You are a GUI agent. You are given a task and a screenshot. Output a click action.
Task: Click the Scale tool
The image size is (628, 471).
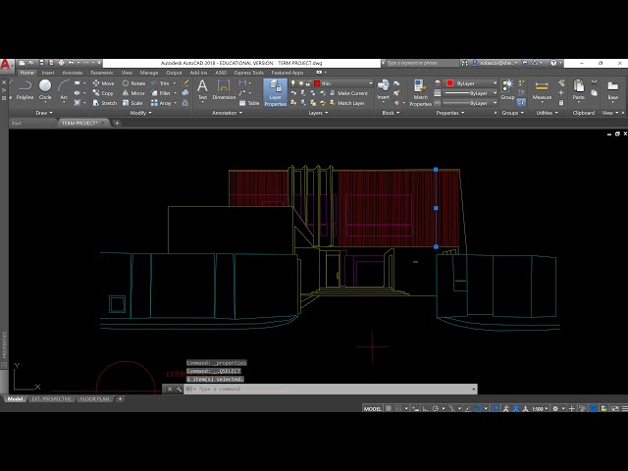pos(132,103)
